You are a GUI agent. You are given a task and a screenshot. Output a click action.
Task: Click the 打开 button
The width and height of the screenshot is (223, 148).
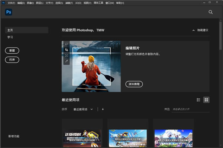12,60
